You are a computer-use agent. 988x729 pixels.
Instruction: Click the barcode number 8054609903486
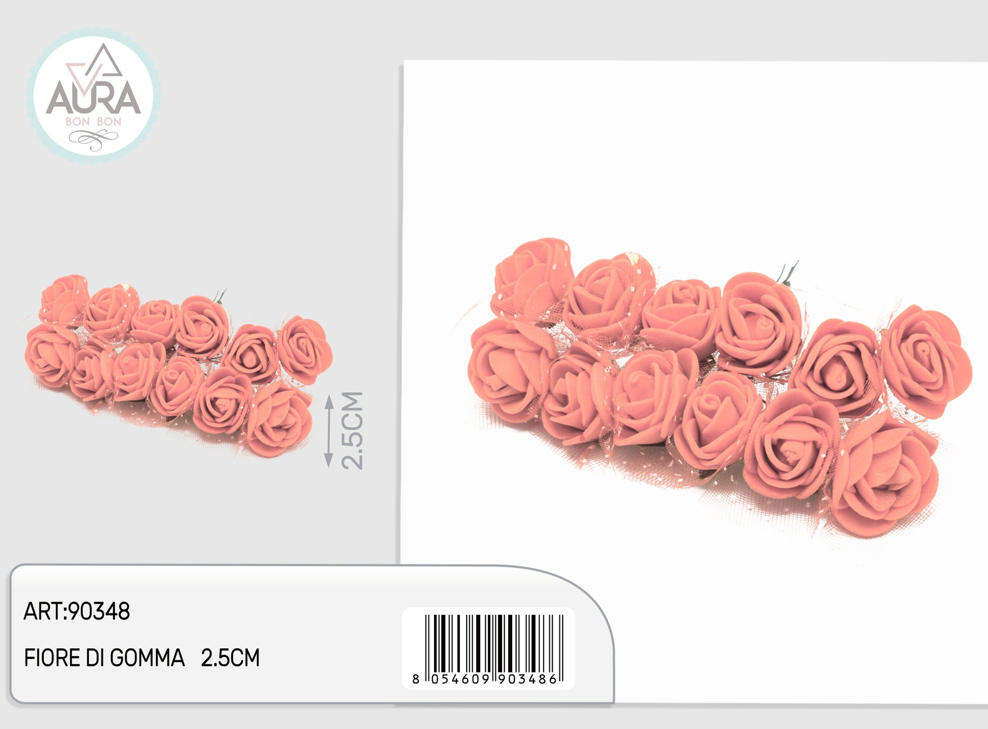tap(488, 679)
